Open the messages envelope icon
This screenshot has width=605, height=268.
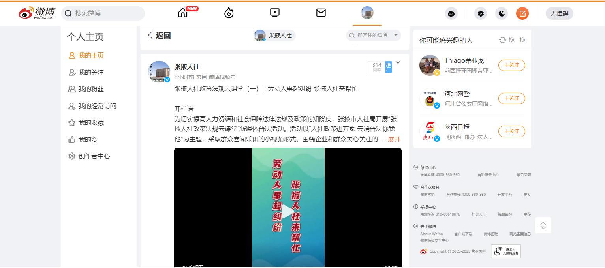(x=321, y=13)
